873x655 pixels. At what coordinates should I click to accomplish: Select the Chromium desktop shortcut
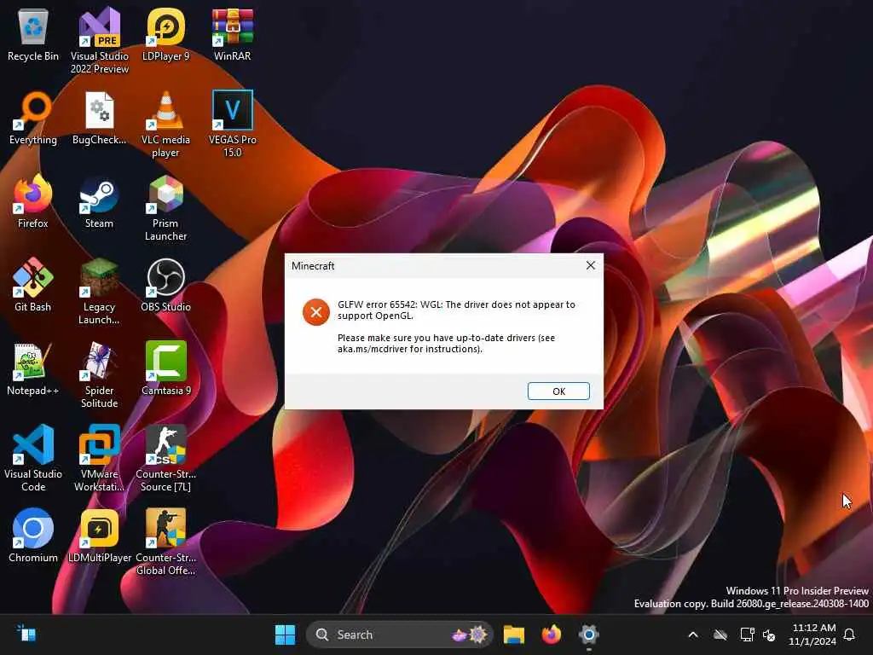tap(33, 536)
